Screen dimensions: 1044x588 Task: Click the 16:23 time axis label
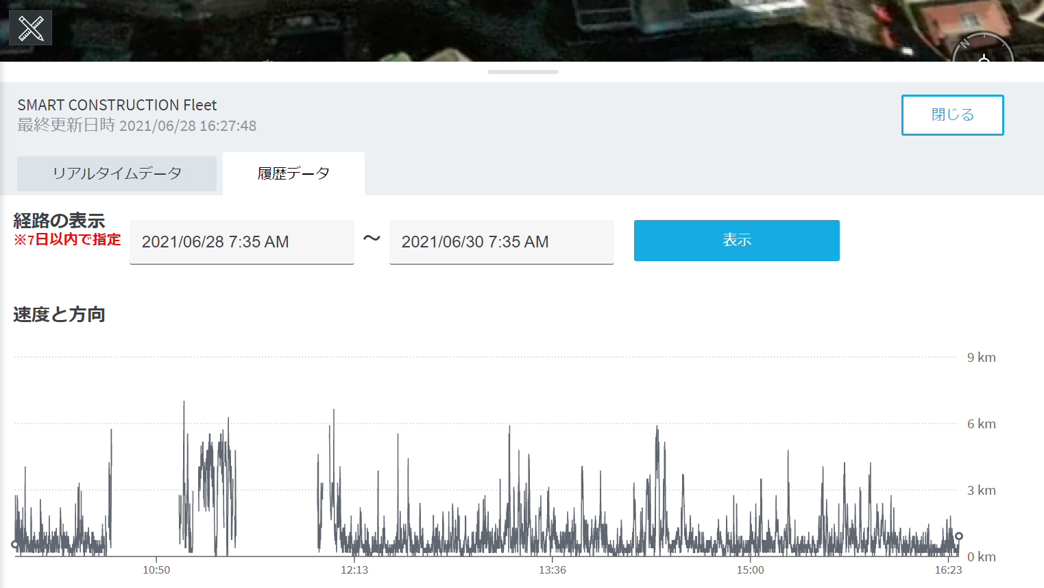tap(948, 570)
